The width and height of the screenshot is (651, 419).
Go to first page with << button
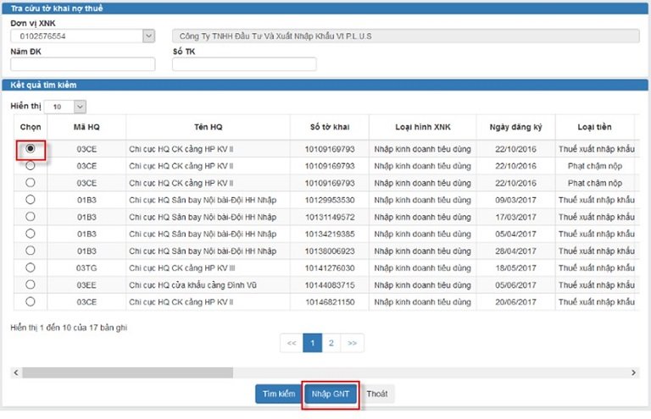tap(291, 343)
